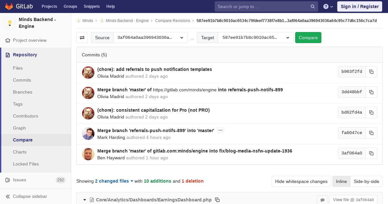The width and height of the screenshot is (388, 204).
Task: Click the search magnifier icon
Action: tap(313, 6)
